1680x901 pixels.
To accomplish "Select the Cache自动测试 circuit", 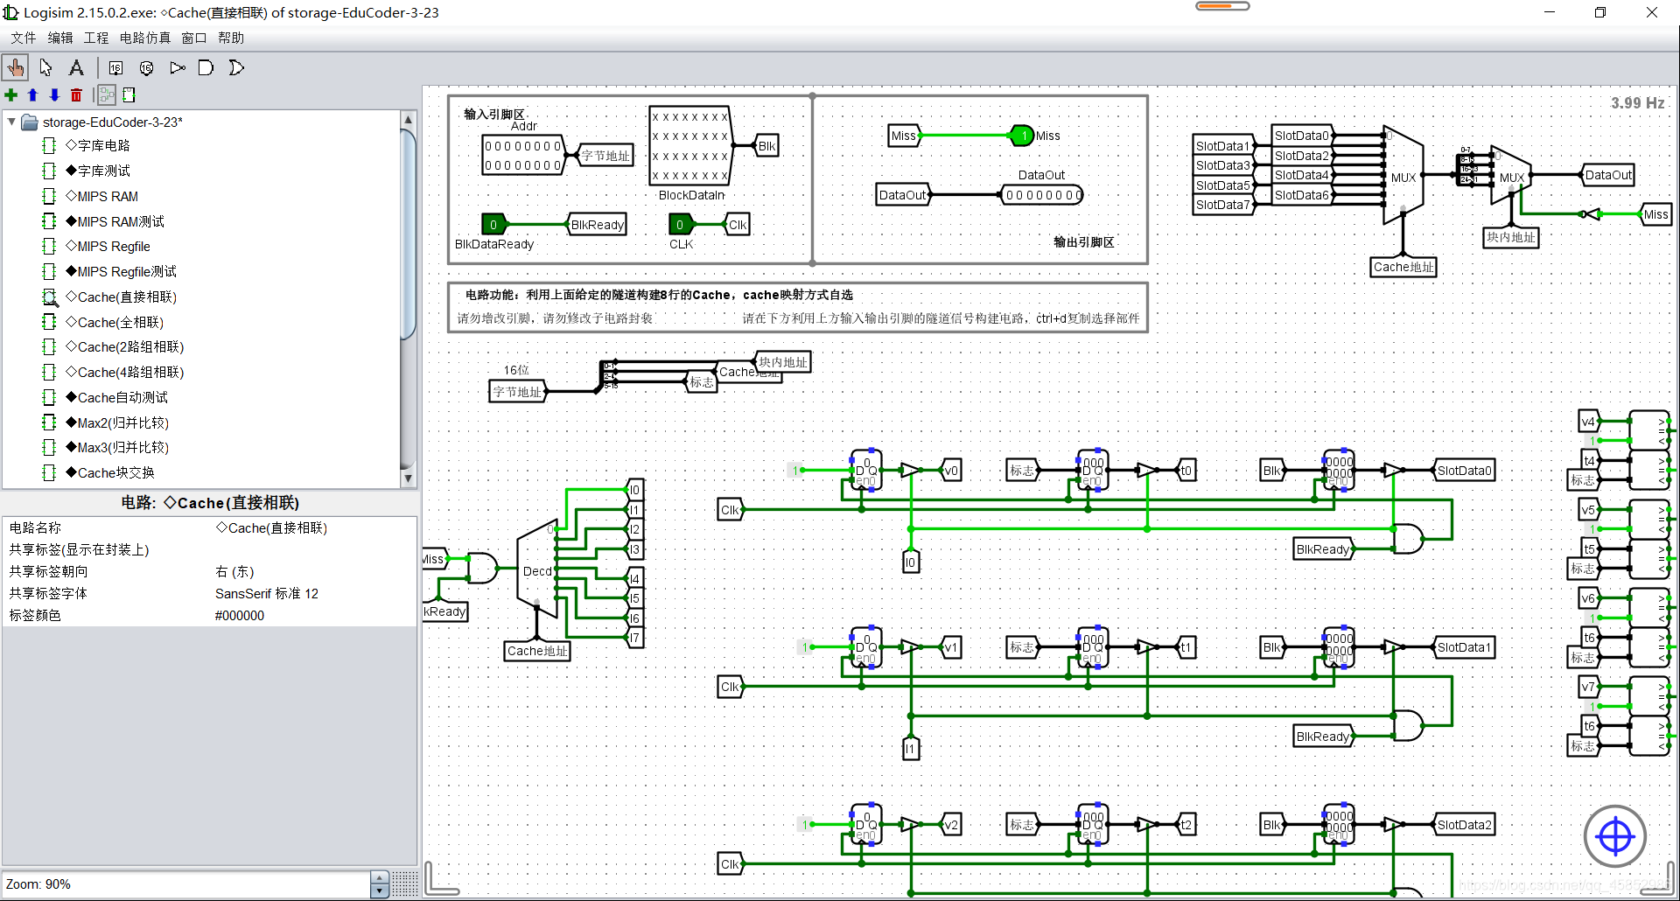I will (x=116, y=397).
